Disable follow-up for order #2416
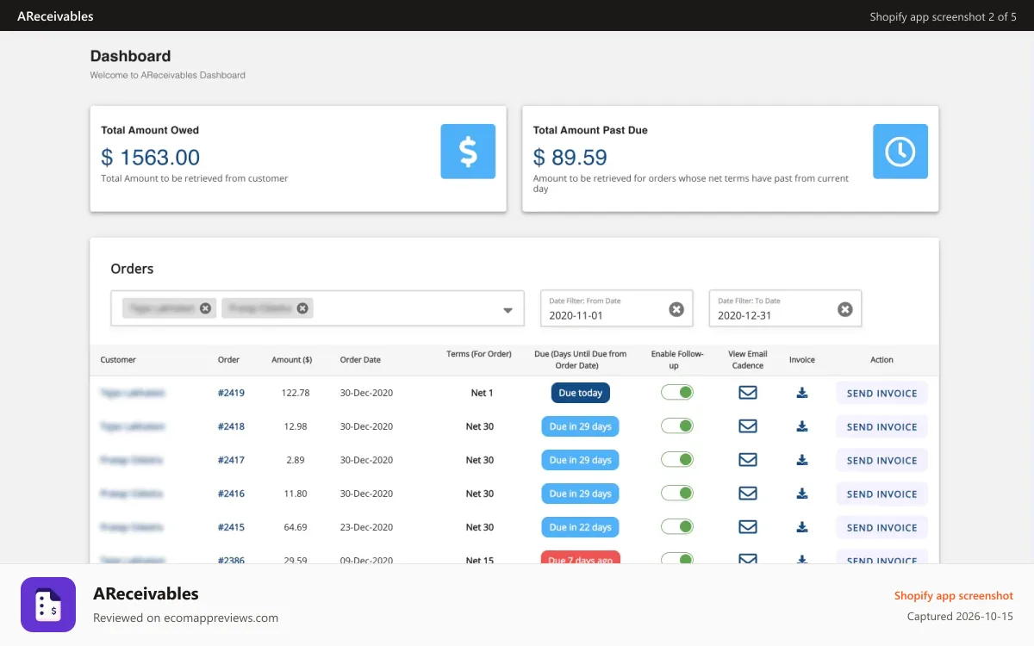Screen dimensions: 1034x646 tap(677, 494)
